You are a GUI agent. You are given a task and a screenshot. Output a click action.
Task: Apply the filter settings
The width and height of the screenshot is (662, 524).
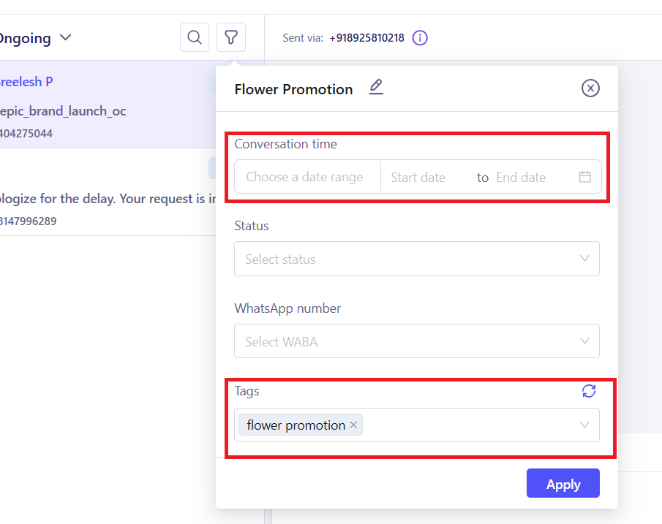563,484
